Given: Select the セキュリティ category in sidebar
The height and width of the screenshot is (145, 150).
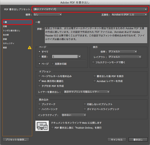Looking at the screenshot, I should (17, 43).
